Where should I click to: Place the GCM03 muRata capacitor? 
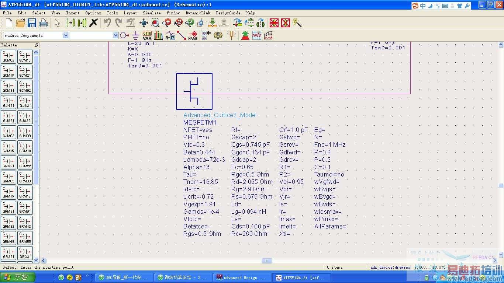click(8, 57)
